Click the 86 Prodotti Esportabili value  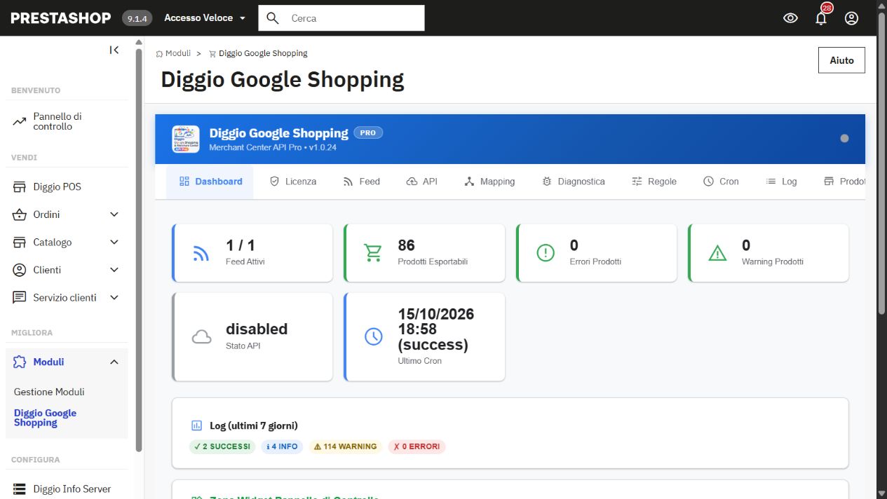pos(406,245)
